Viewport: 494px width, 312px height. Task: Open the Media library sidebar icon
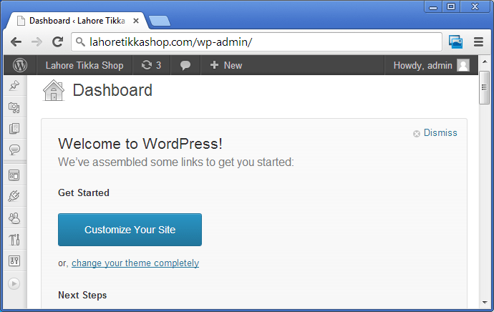click(x=14, y=107)
